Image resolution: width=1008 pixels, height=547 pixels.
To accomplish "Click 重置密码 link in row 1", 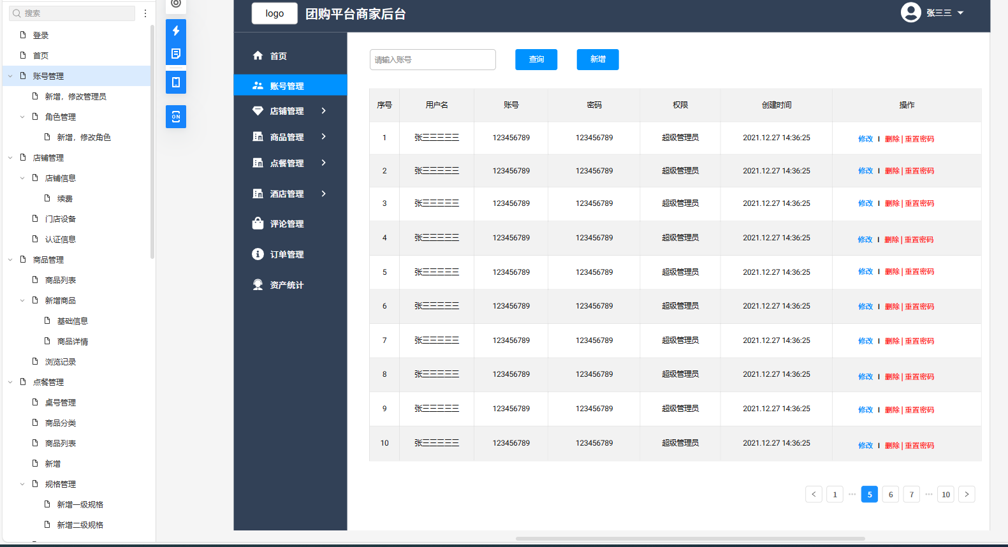I will click(919, 139).
